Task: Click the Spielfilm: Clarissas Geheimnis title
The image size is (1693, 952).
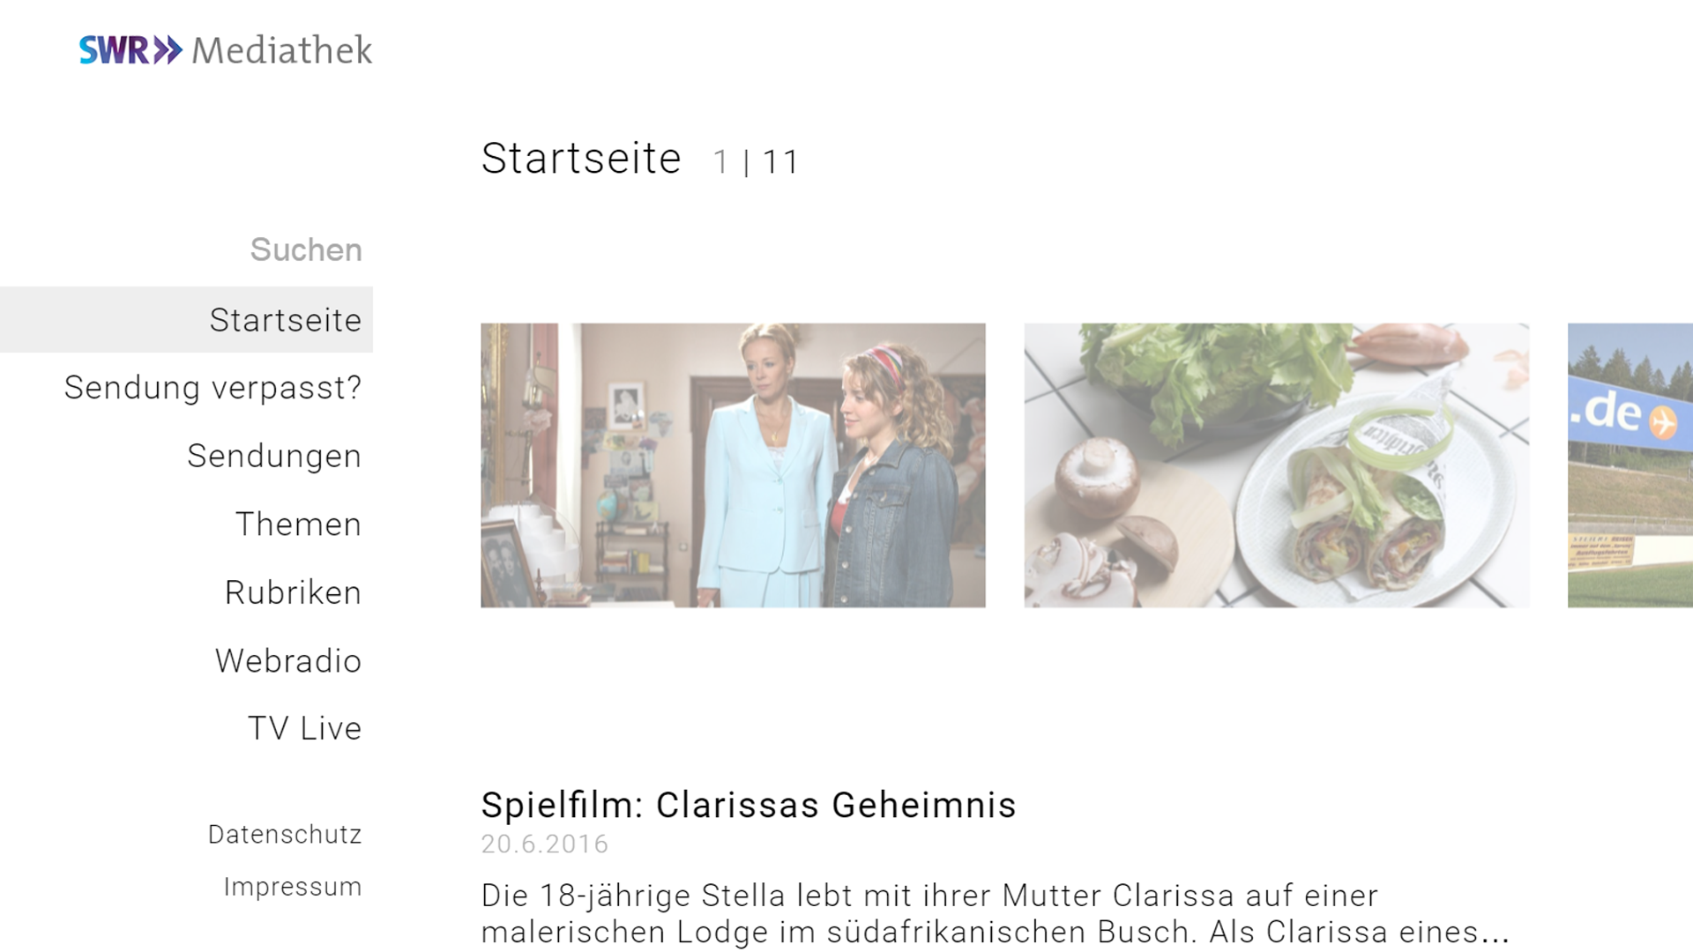Action: pyautogui.click(x=749, y=805)
